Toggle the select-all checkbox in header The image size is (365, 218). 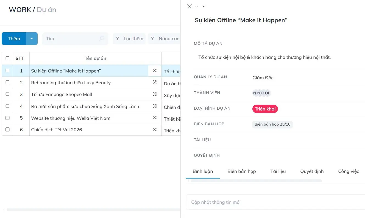click(x=7, y=58)
